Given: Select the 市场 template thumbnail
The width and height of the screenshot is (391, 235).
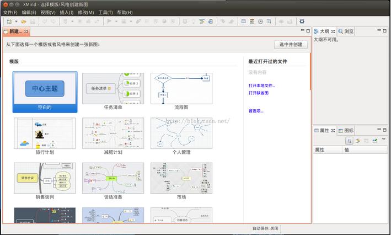Looking at the screenshot, I should pos(181,178).
